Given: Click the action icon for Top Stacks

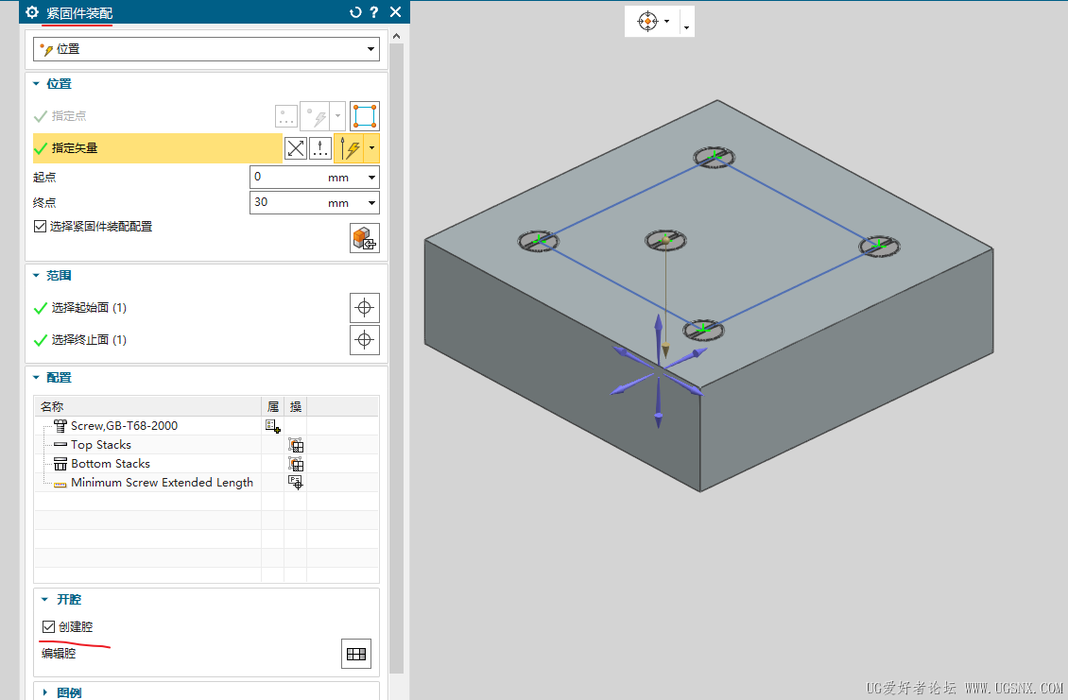Looking at the screenshot, I should [x=296, y=445].
